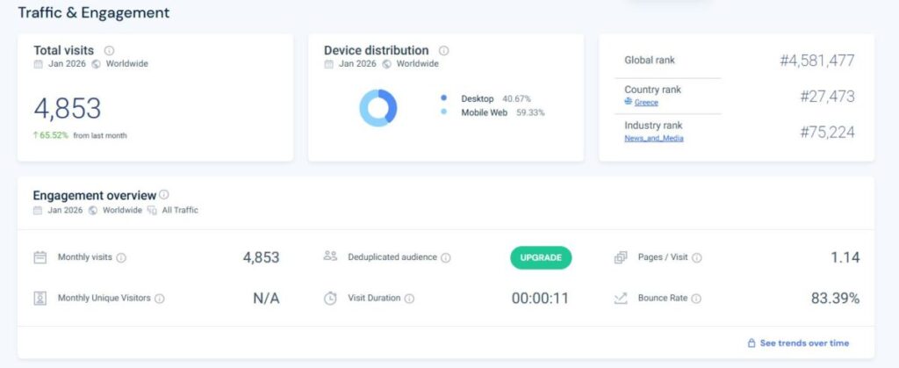This screenshot has height=368, width=899.
Task: Click the device distribution donut chart
Action: (378, 108)
